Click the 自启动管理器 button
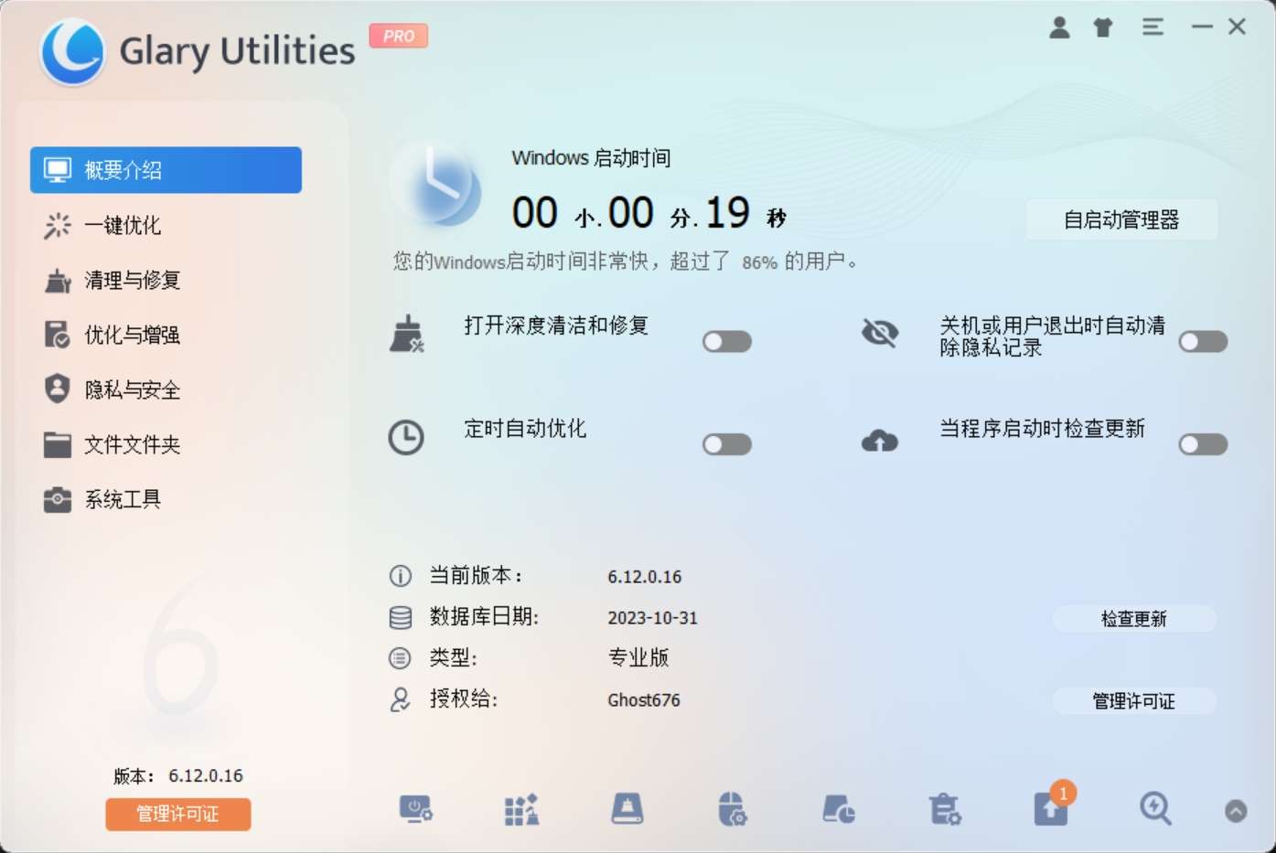This screenshot has width=1276, height=853. pyautogui.click(x=1122, y=219)
